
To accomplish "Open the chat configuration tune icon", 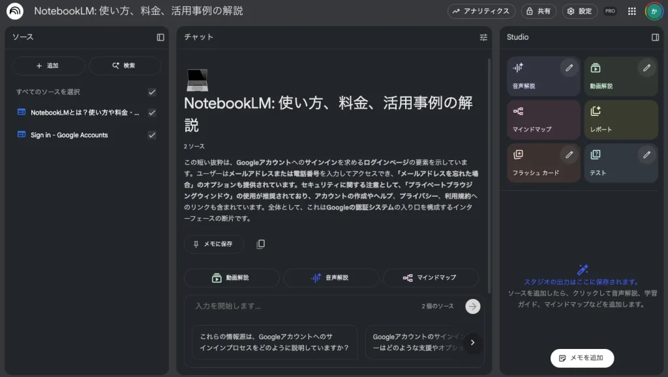I will coord(483,38).
